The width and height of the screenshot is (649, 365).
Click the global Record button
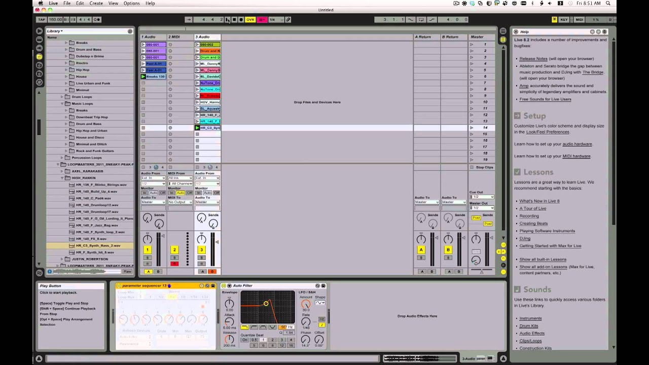pos(241,20)
